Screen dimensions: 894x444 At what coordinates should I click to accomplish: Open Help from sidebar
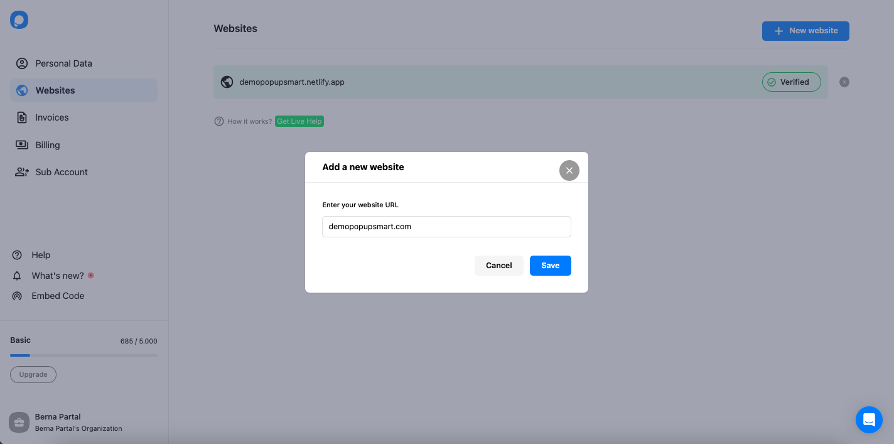tap(31, 255)
